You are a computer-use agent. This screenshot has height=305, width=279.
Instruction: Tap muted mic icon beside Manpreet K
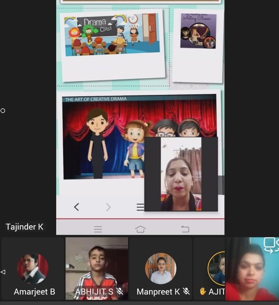point(187,291)
